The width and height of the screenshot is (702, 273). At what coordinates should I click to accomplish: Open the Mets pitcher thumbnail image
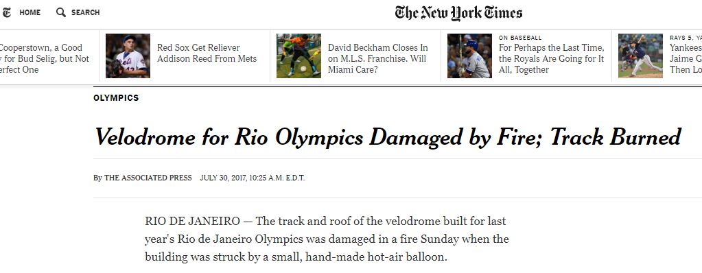(128, 56)
